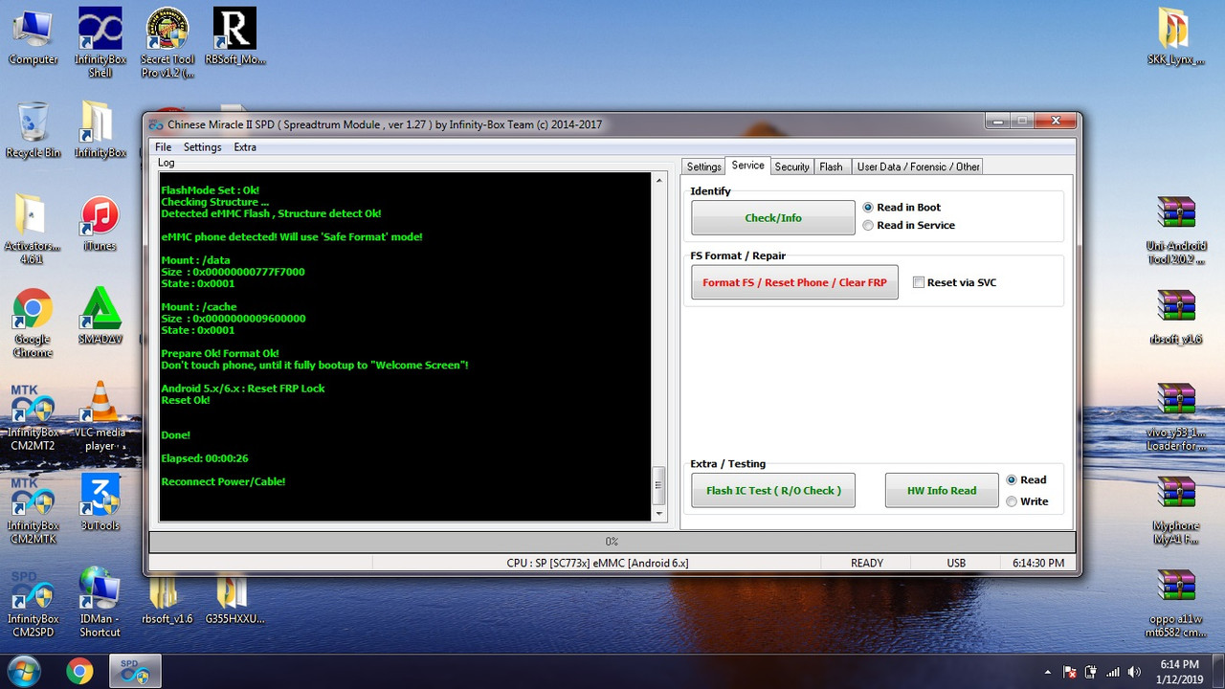Open Uni-Android Tool archive icon
The image size is (1225, 689).
1175,230
